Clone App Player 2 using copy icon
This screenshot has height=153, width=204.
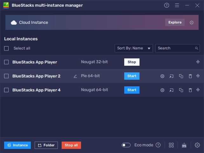tap(181, 76)
